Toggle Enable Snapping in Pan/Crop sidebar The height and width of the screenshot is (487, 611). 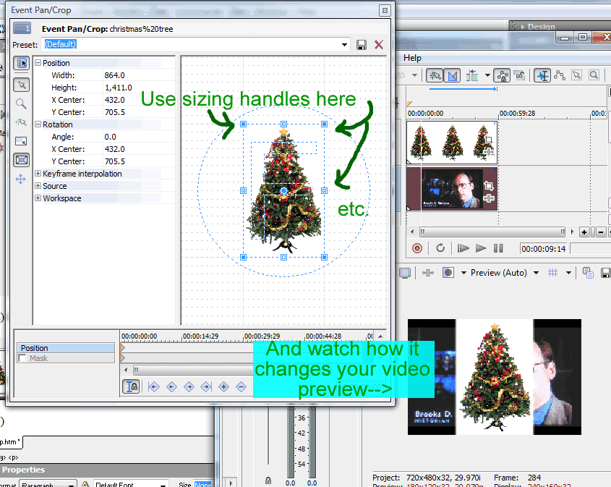coord(21,122)
